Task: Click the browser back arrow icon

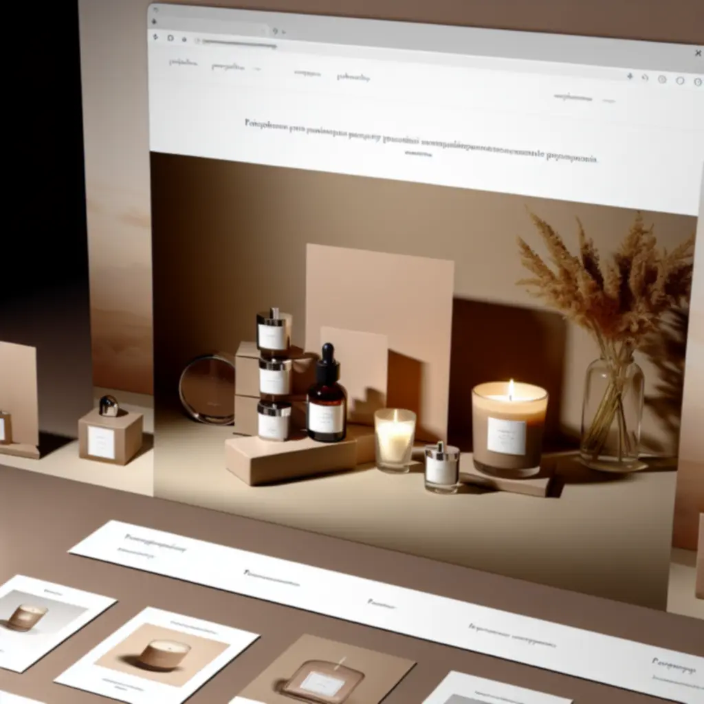Action: click(x=155, y=37)
